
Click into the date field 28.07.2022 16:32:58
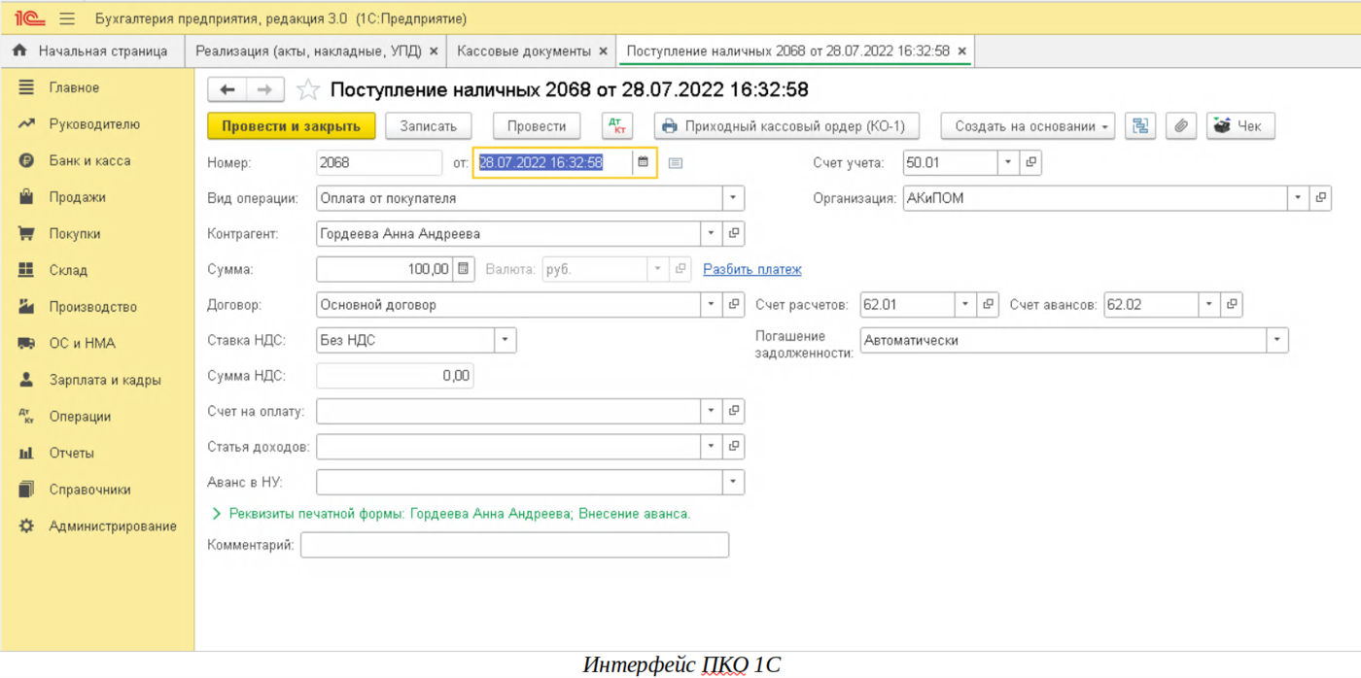554,163
